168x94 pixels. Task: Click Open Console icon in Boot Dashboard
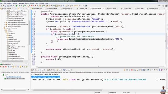[x=11, y=67]
